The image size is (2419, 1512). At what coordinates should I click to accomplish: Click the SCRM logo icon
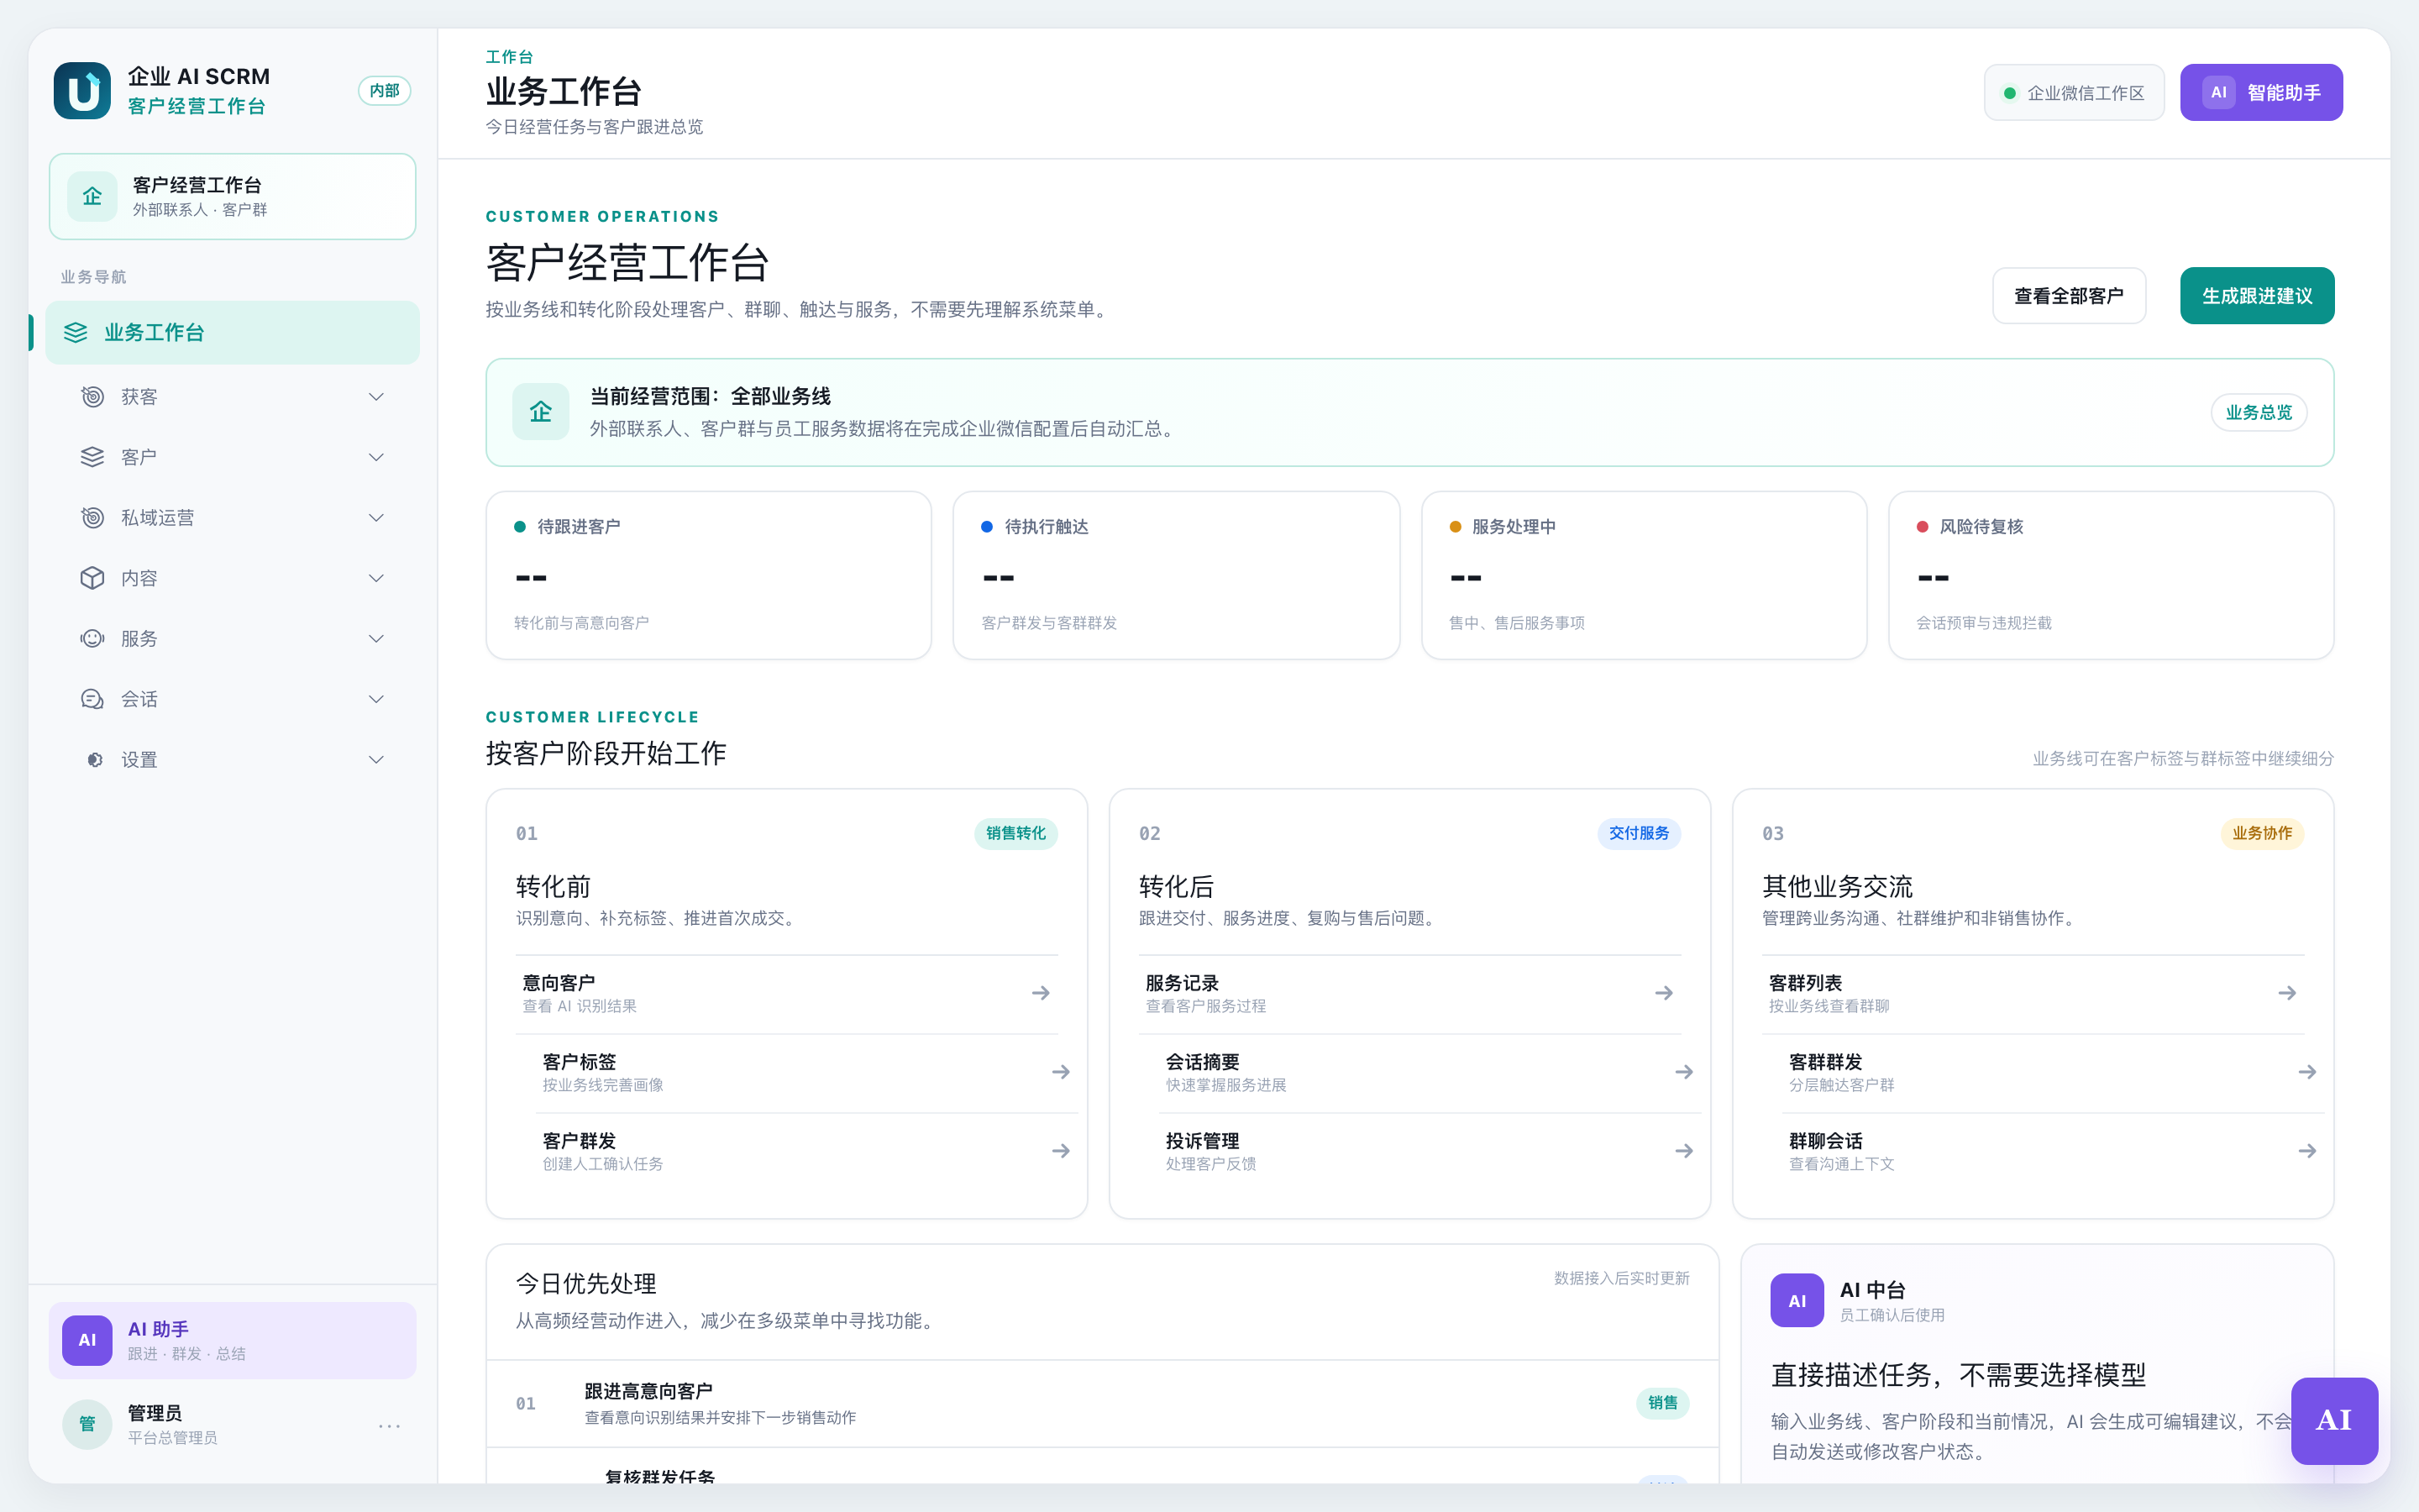(x=82, y=91)
